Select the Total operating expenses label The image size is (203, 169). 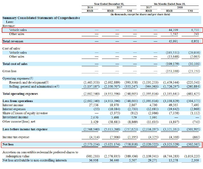[x=20, y=94]
